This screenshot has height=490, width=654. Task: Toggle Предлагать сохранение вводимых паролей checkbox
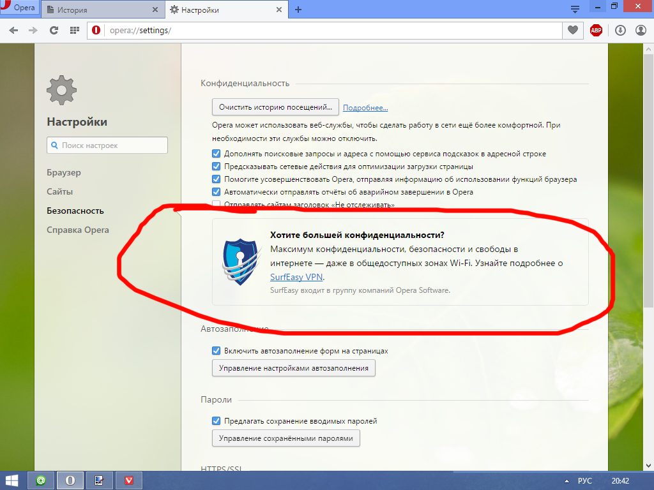[216, 421]
